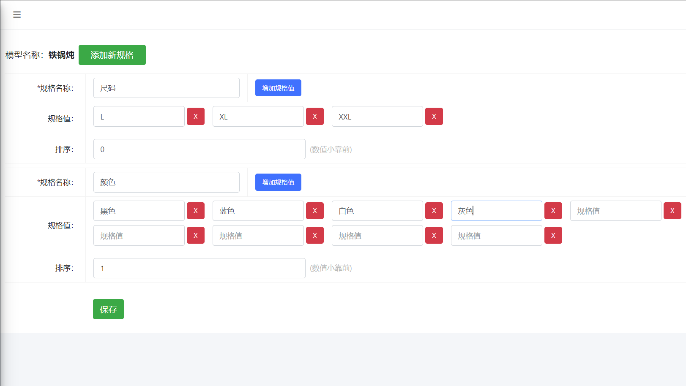Focus the 黑色 value input field
686x386 pixels.
(x=139, y=211)
